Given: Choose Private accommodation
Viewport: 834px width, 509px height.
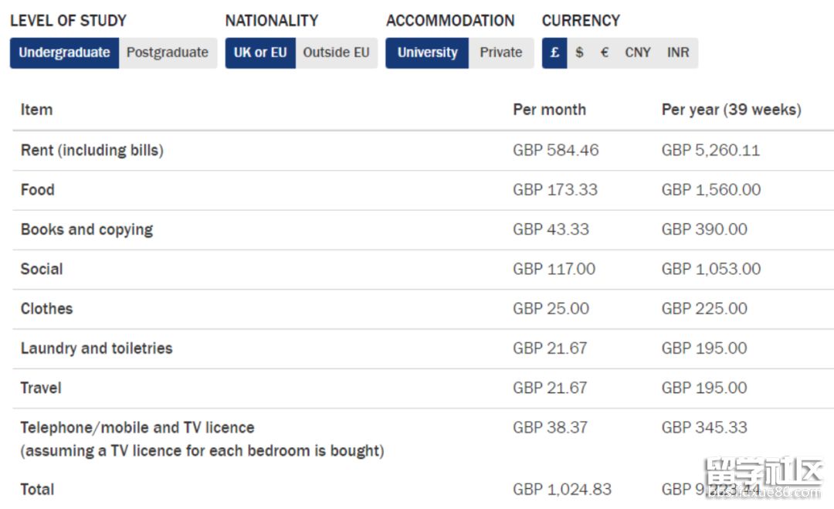Looking at the screenshot, I should [501, 53].
